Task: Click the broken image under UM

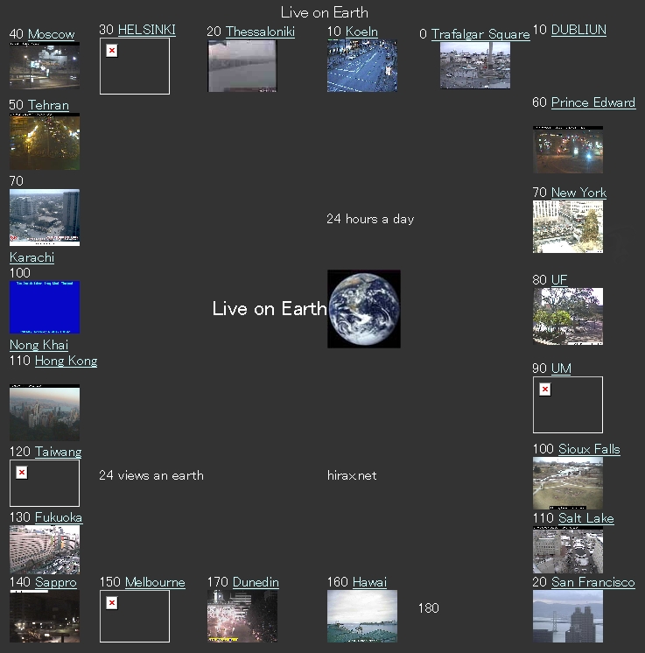Action: 567,404
